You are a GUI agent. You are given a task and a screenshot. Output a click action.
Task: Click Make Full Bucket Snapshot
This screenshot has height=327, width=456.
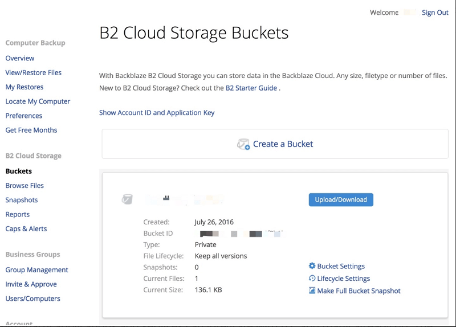click(359, 291)
